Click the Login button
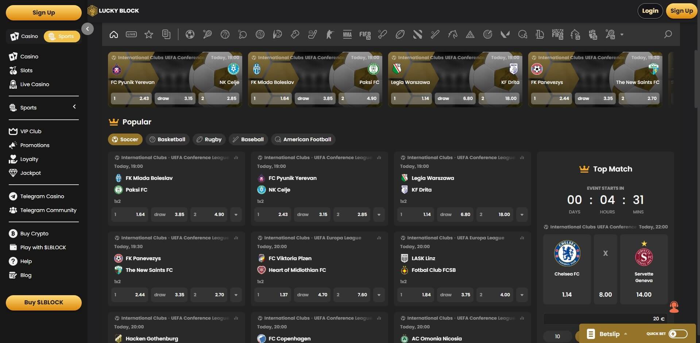 [x=650, y=11]
